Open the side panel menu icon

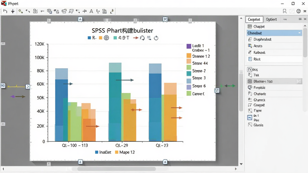pyautogui.click(x=300, y=19)
